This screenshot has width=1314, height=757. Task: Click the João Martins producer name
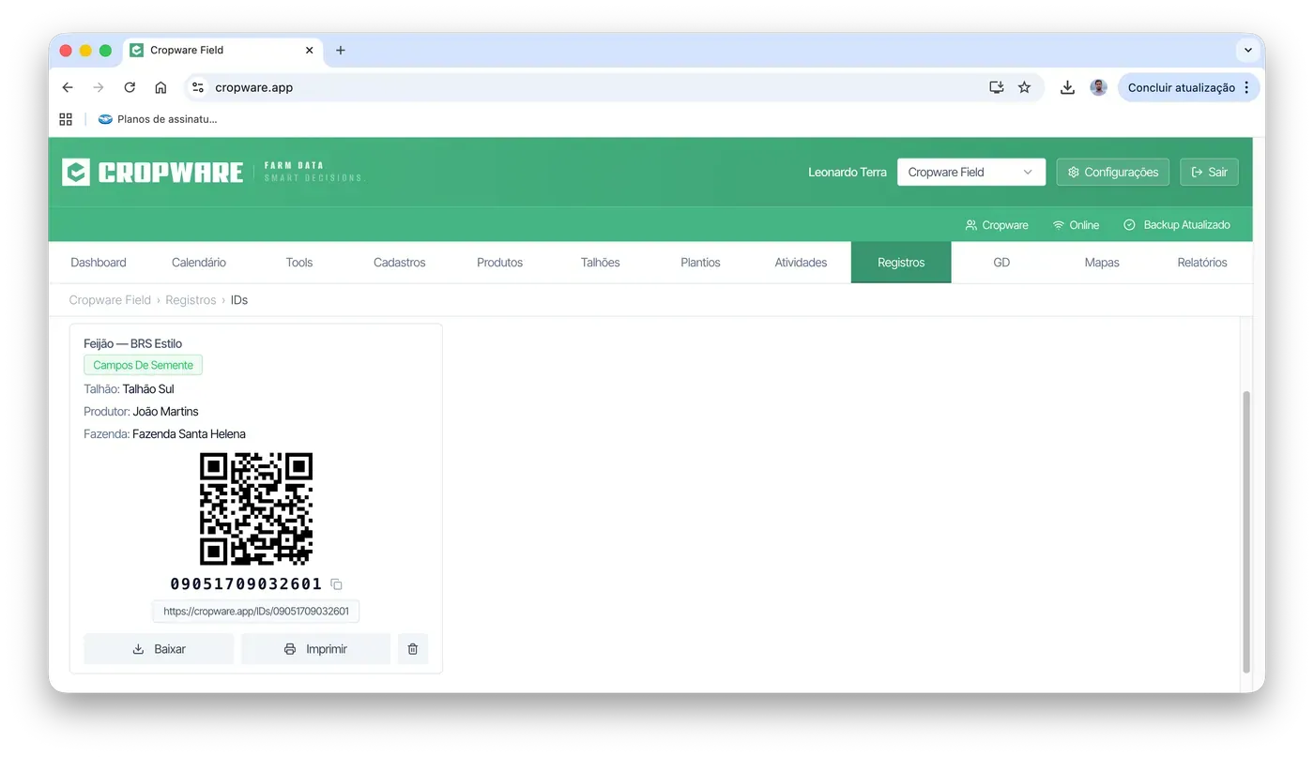pos(166,412)
